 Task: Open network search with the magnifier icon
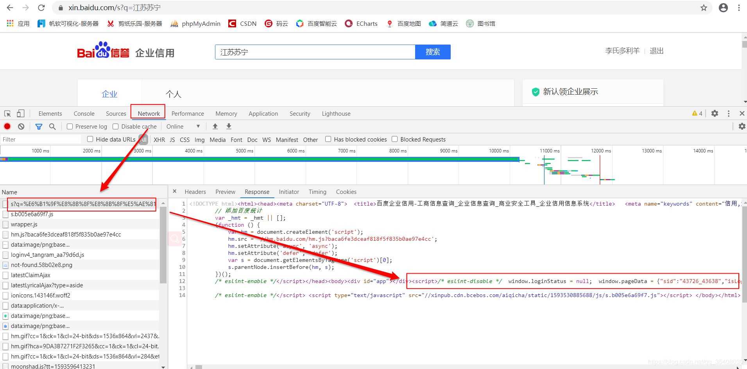[x=53, y=126]
